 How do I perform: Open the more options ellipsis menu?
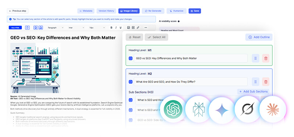tap(146, 28)
